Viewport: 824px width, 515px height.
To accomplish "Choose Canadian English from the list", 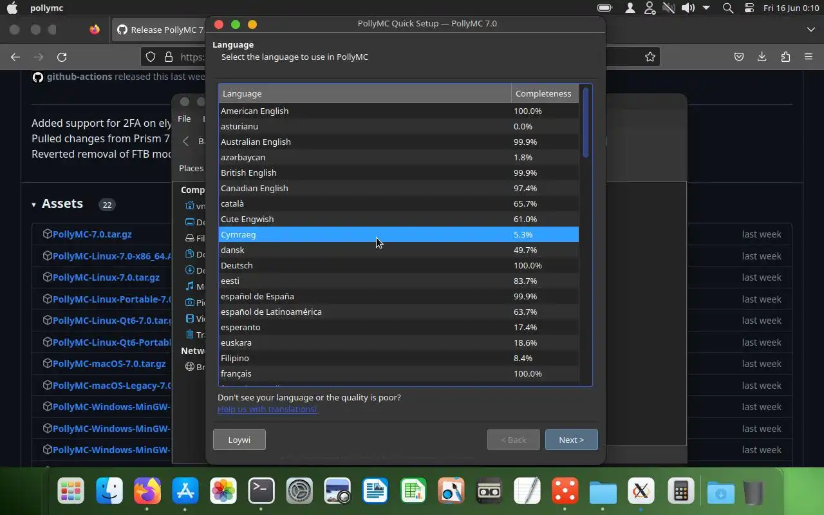I will pos(398,188).
